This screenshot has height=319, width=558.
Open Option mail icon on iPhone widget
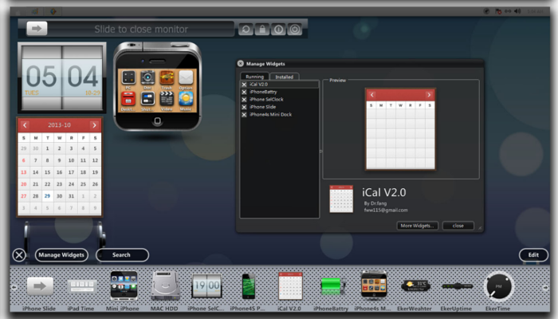tap(186, 77)
